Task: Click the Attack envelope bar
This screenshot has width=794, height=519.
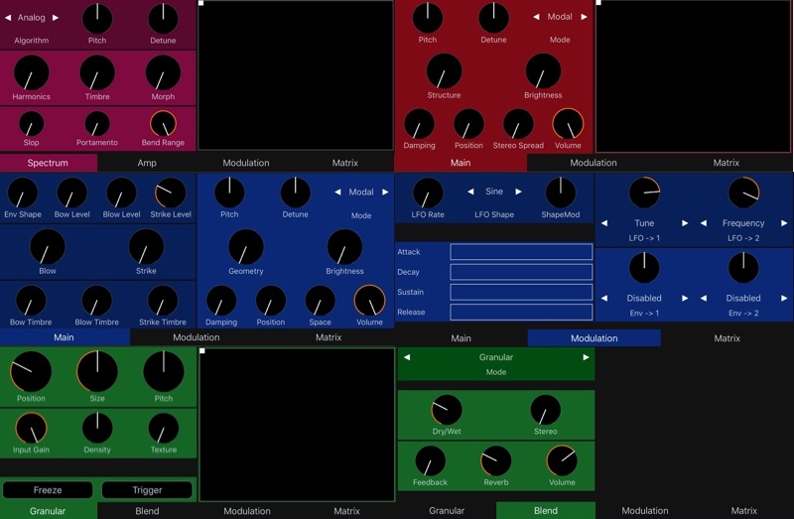Action: [x=521, y=252]
